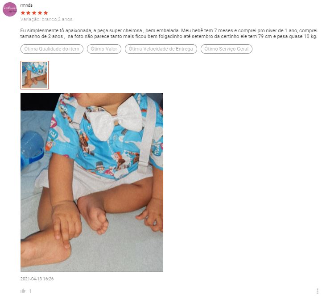322x296 pixels.
Task: Click the thumbs-up like icon
Action: pyautogui.click(x=23, y=291)
